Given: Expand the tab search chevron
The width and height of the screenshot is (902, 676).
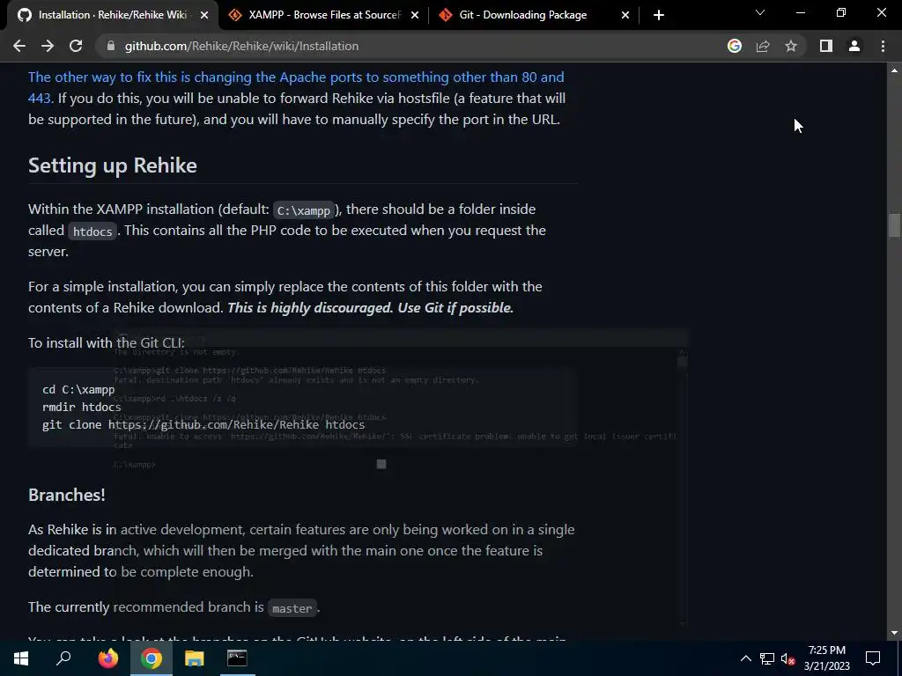Looking at the screenshot, I should [760, 12].
